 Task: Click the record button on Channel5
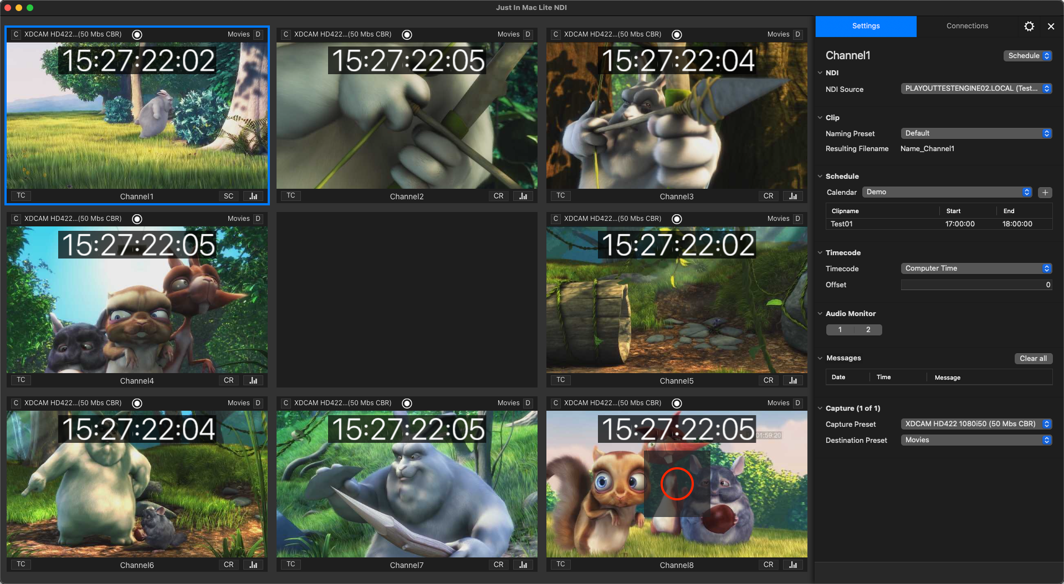click(x=677, y=219)
